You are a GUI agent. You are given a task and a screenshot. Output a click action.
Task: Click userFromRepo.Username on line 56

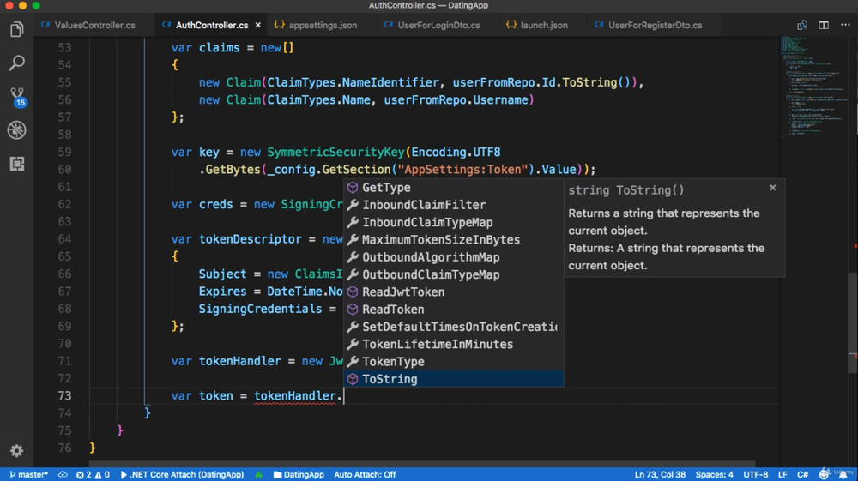click(x=456, y=100)
